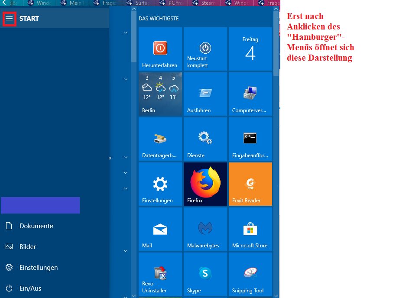The image size is (396, 298).
Task: Click the DAS WICHTIGSTE group header
Action: (159, 19)
